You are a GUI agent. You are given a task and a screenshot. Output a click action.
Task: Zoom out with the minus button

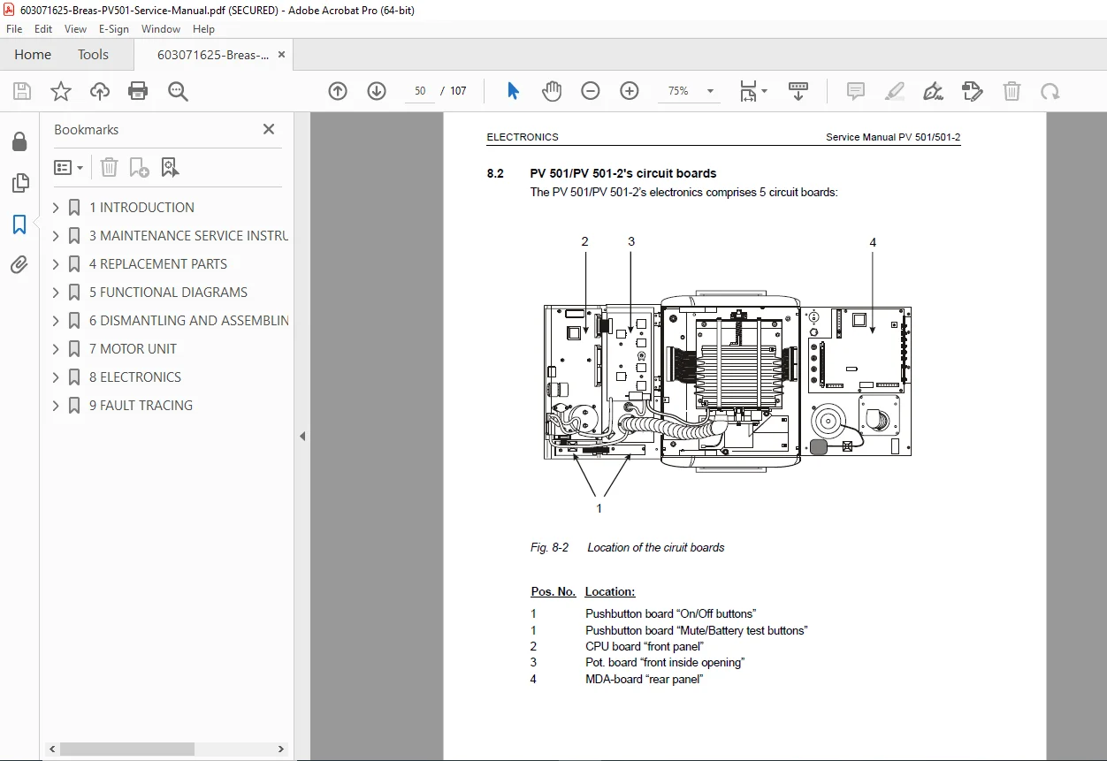591,91
